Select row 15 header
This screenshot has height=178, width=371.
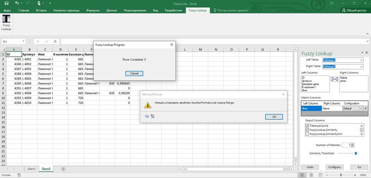(x=3, y=122)
